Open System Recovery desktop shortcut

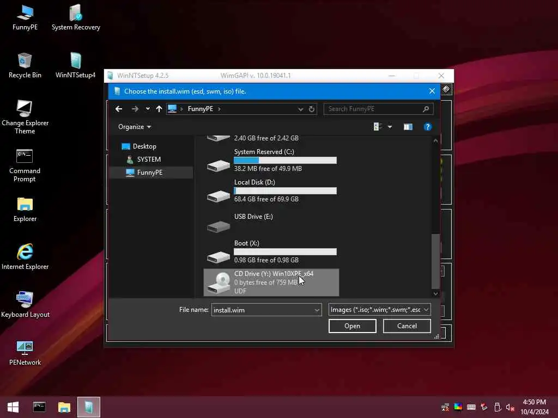tap(76, 18)
